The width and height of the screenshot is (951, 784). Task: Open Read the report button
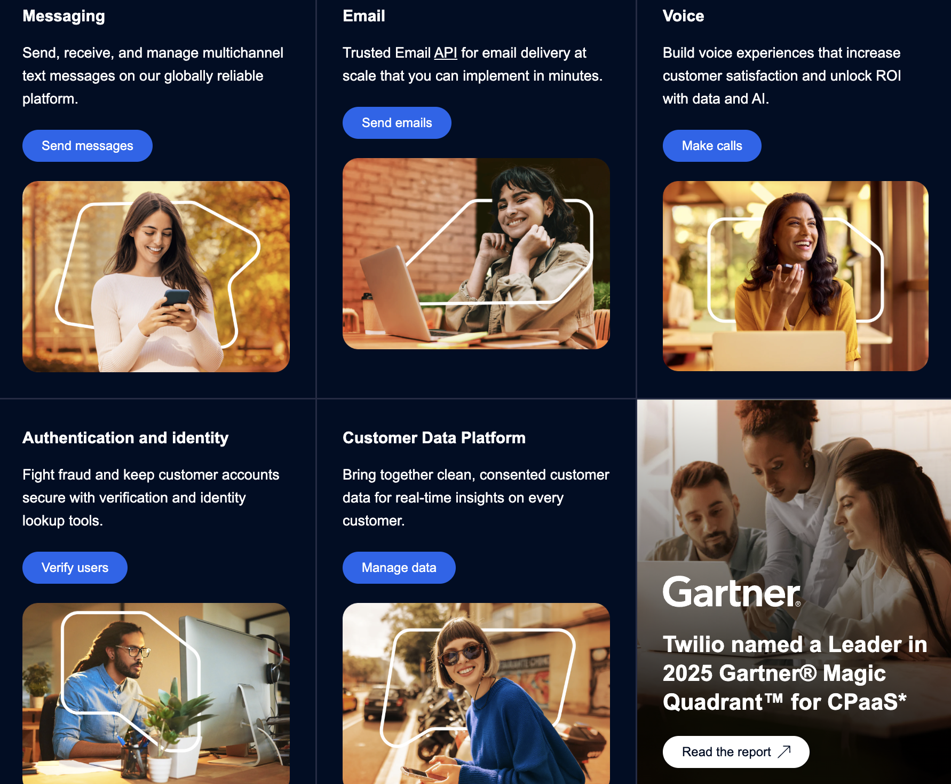(x=736, y=752)
